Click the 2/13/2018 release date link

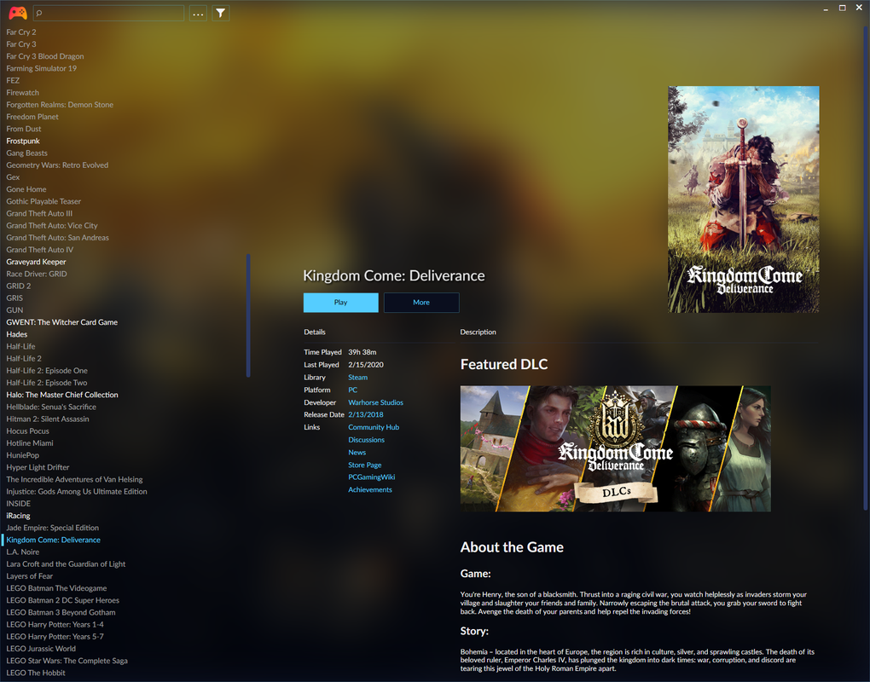pyautogui.click(x=366, y=414)
